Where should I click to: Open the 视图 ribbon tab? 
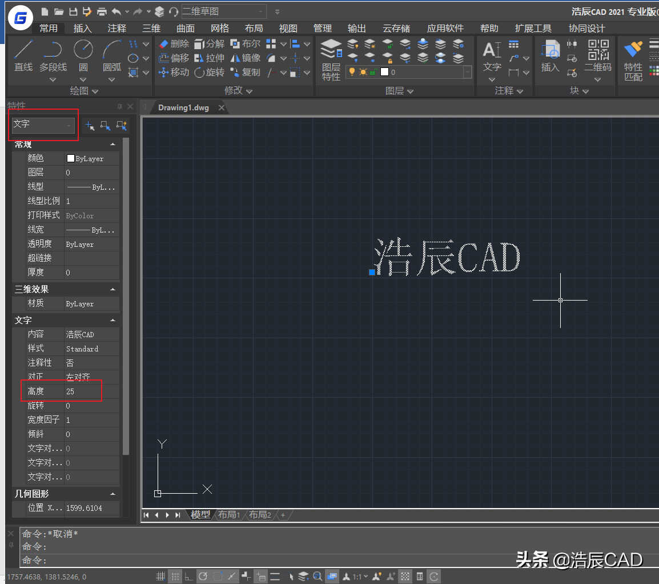288,28
